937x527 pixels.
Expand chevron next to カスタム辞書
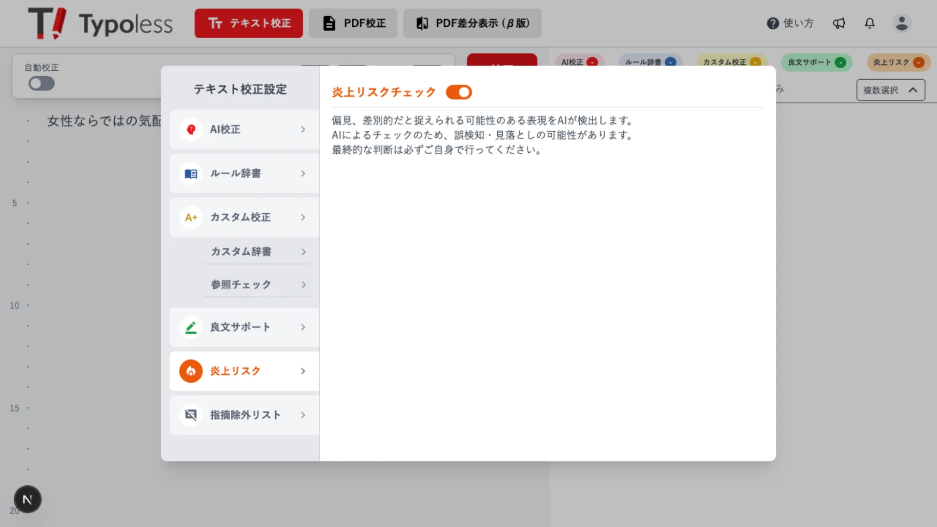304,252
